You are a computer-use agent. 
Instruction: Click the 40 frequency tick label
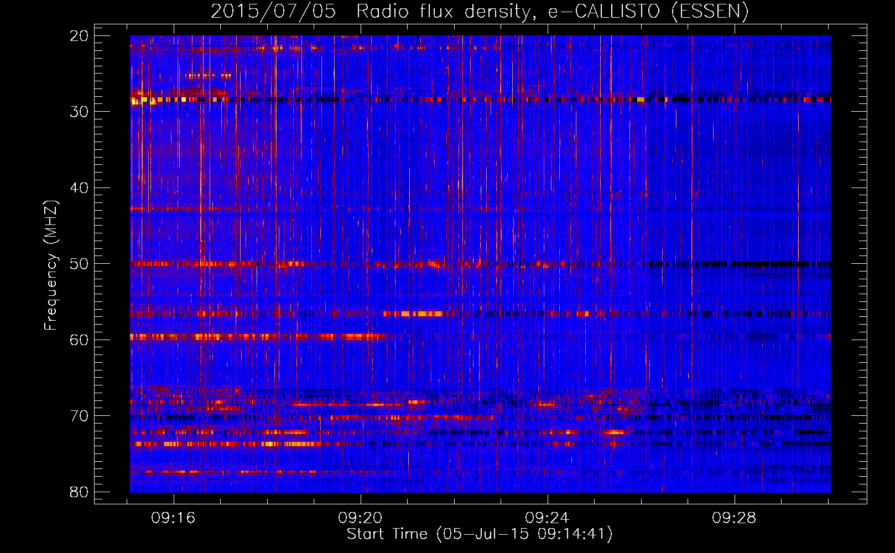pos(79,188)
